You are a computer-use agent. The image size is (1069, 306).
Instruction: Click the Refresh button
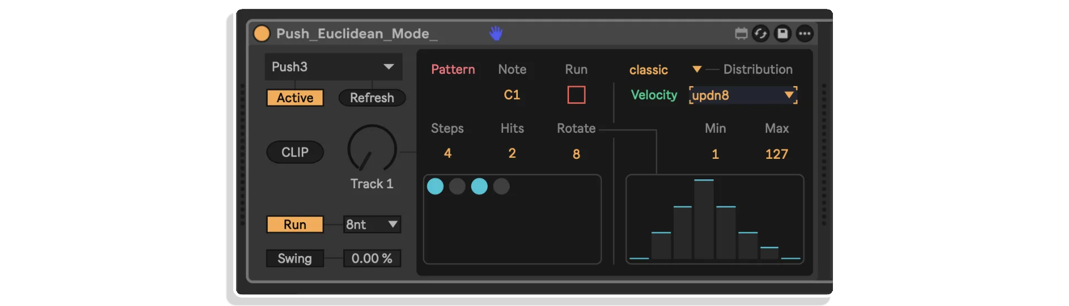[372, 98]
